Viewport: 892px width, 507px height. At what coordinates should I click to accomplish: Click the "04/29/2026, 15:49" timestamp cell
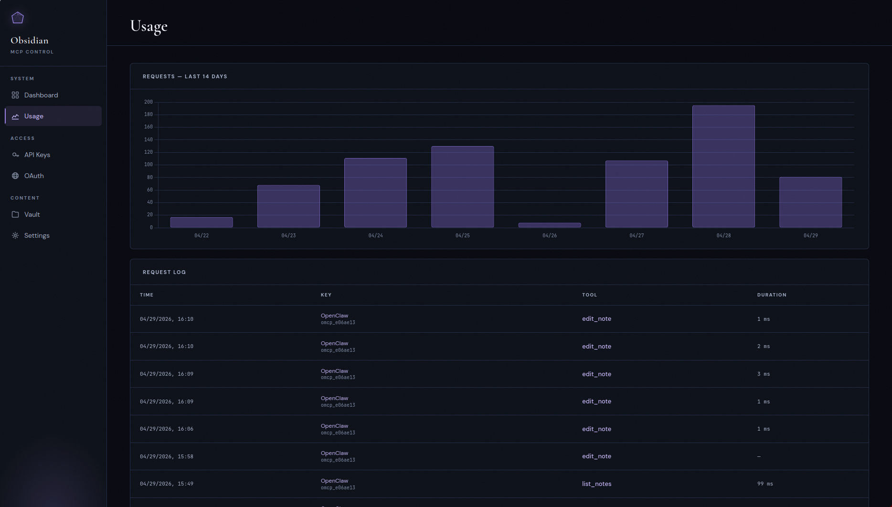pyautogui.click(x=167, y=484)
